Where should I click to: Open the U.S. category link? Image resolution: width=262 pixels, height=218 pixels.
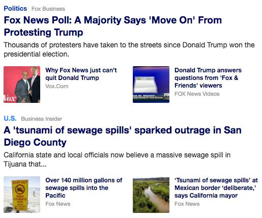(10, 118)
